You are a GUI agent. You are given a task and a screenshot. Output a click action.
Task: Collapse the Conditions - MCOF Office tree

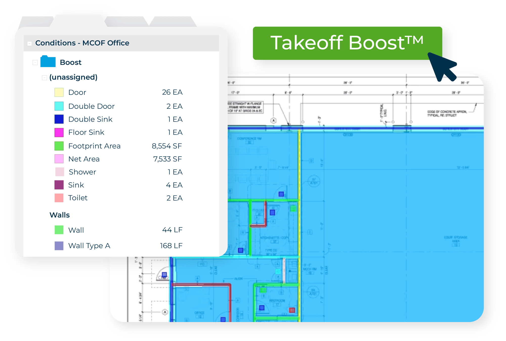coord(30,44)
